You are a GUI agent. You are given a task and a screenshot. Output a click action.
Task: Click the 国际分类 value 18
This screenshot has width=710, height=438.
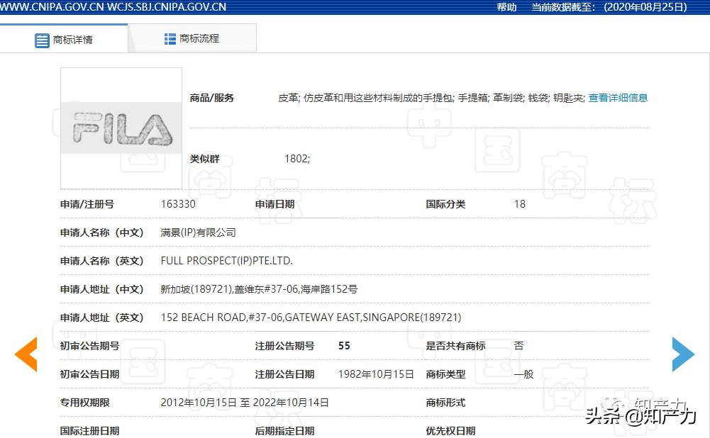(x=519, y=204)
